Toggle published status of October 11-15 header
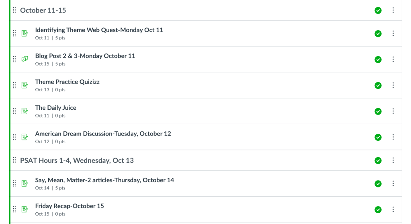Screen dimensions: 411x224 click(378, 10)
